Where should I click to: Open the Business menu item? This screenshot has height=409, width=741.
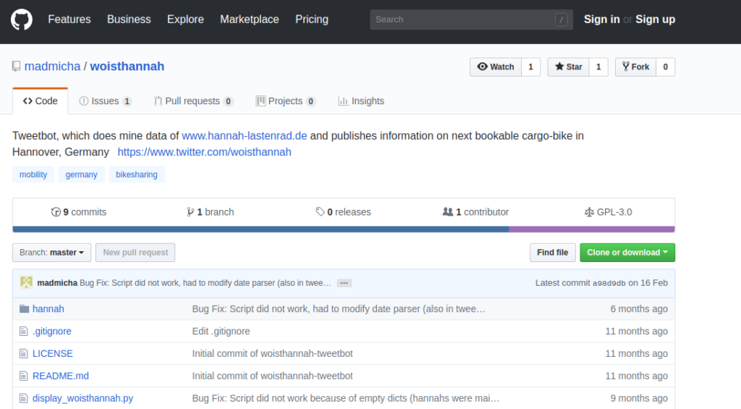[129, 20]
